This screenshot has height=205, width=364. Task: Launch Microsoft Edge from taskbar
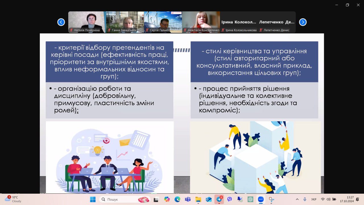(177, 199)
